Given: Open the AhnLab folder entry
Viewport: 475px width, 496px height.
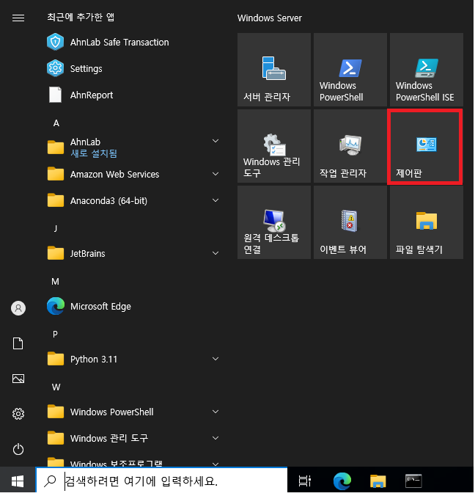Looking at the screenshot, I should [134, 147].
